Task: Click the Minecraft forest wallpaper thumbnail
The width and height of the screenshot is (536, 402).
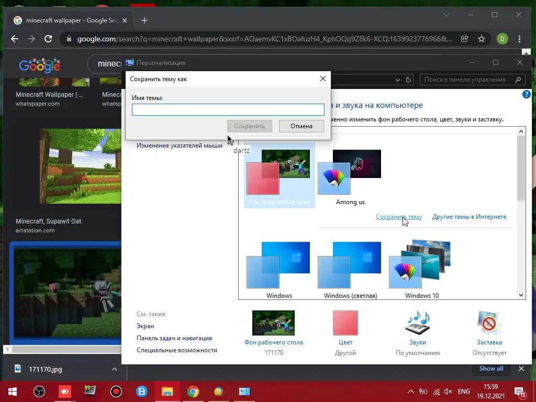Action: coord(80,166)
